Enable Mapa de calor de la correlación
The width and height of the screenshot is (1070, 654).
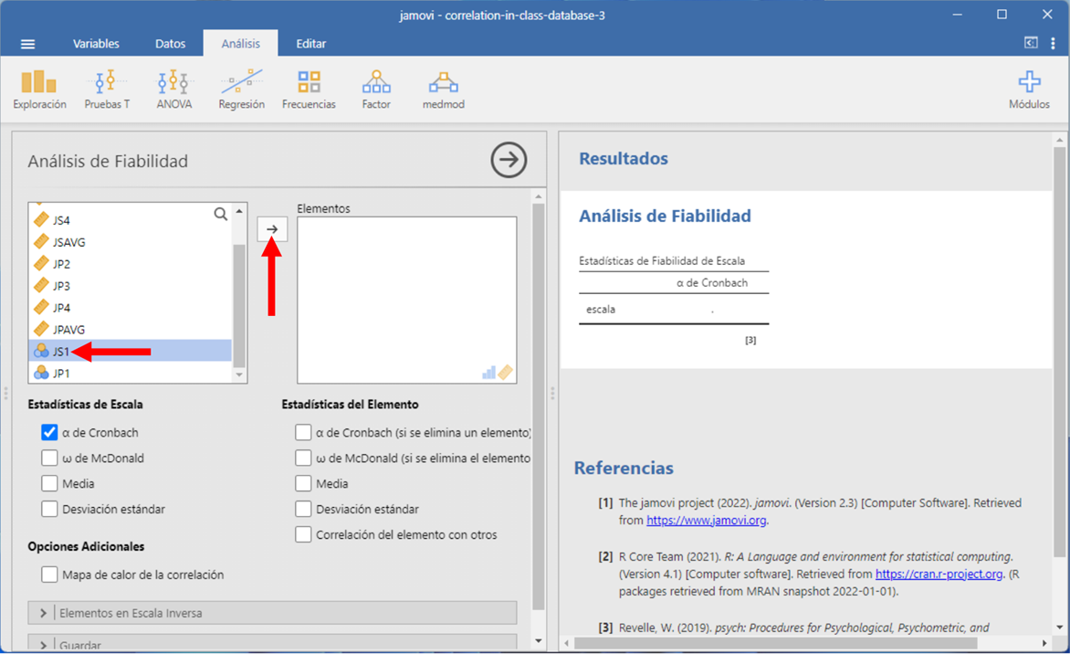click(49, 575)
